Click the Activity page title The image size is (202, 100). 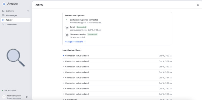(x=39, y=5)
